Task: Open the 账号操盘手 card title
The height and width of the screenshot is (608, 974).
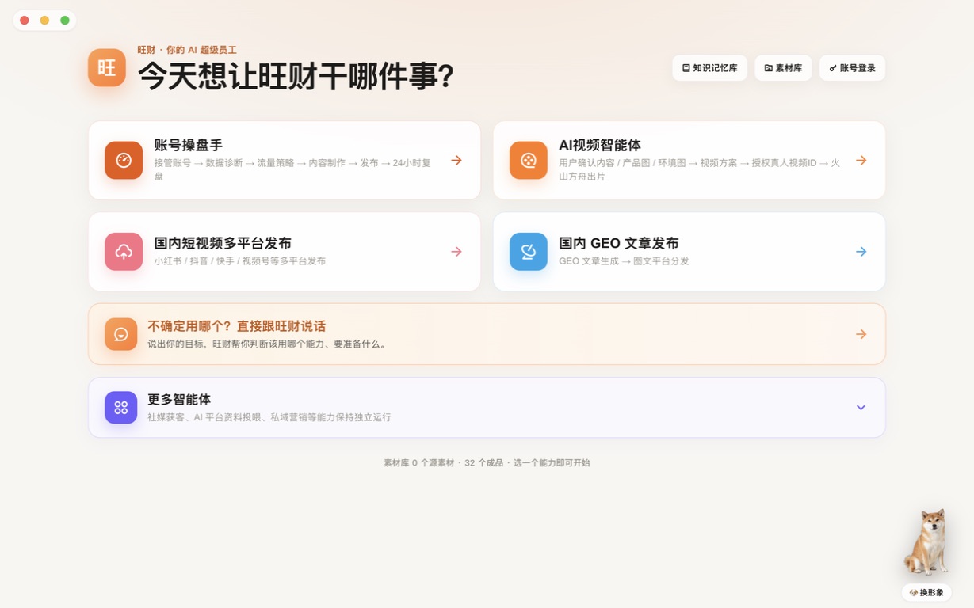Action: pyautogui.click(x=188, y=145)
